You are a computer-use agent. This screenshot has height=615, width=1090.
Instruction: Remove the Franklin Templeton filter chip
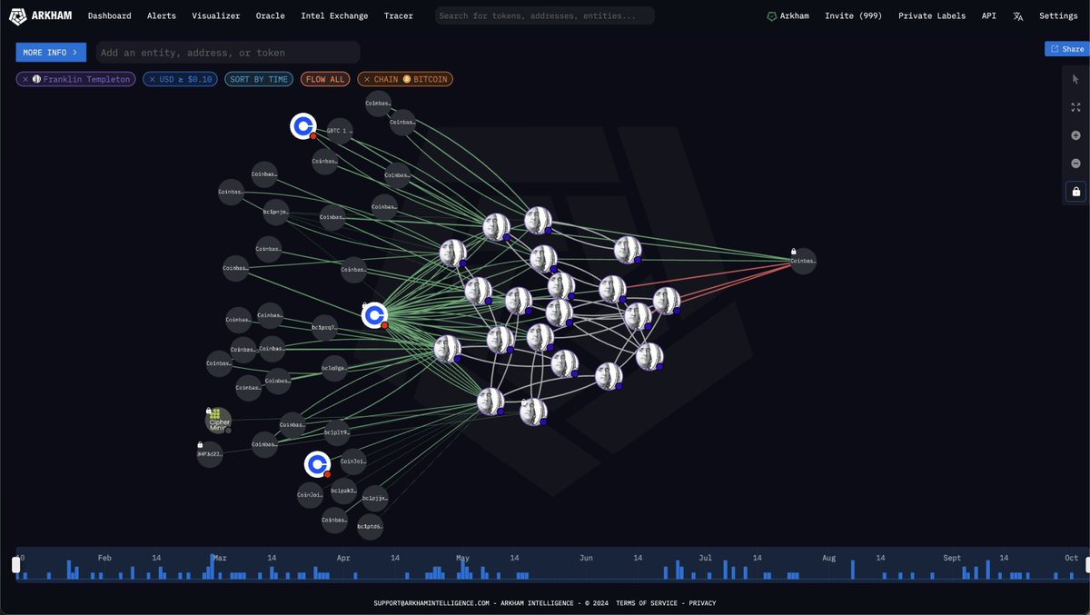tap(25, 79)
